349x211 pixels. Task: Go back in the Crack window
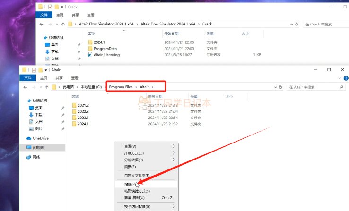click(x=42, y=24)
